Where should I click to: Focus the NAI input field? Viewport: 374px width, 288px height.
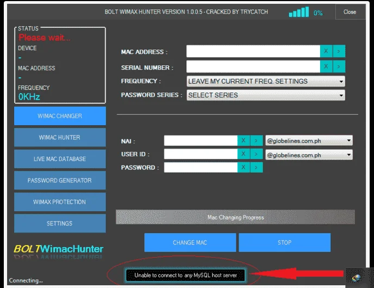click(x=200, y=140)
